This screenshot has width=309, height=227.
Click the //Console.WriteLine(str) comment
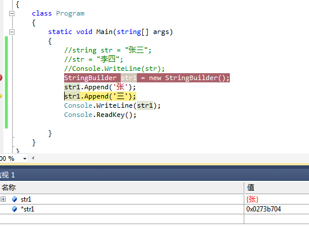pos(114,69)
